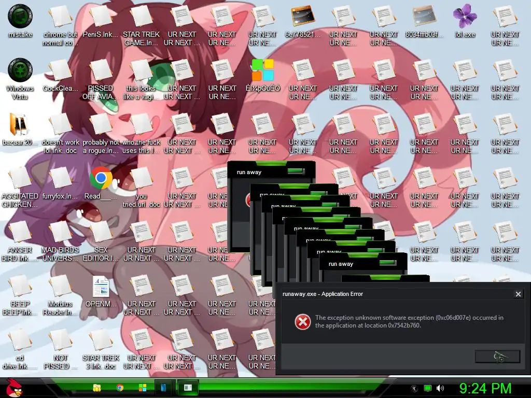
Task: Select 'you tried.url..doc' desktop file
Action: (x=141, y=187)
